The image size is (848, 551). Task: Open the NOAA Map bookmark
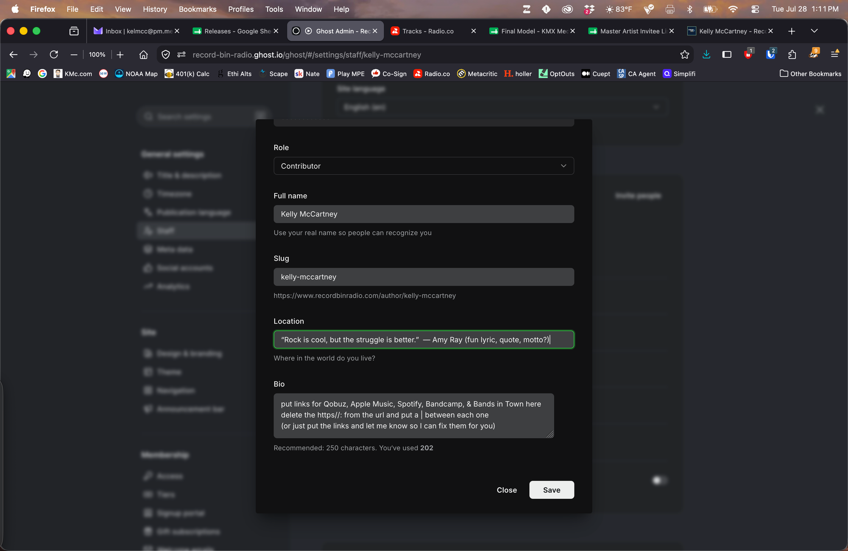click(x=136, y=74)
